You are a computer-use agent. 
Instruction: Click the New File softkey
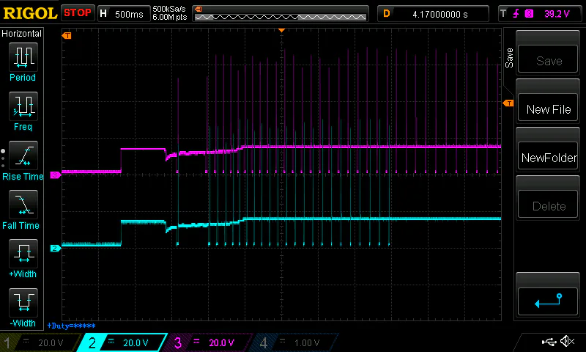548,109
